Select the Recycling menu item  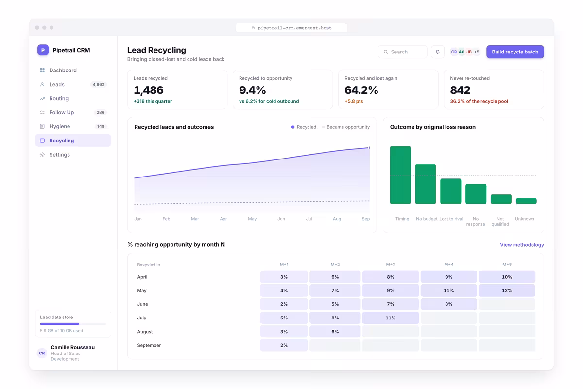(x=73, y=141)
